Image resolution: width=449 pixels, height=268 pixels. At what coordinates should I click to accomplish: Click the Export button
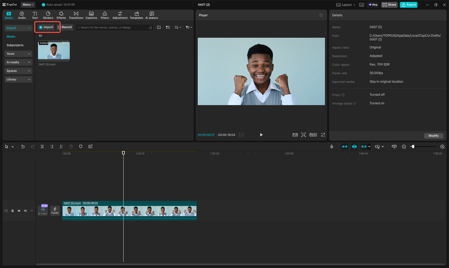point(408,5)
